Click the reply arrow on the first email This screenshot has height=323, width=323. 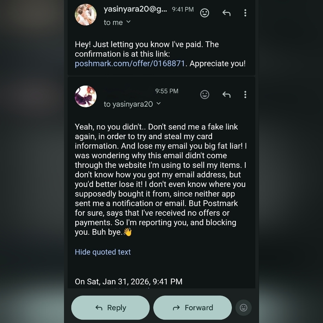point(226,13)
